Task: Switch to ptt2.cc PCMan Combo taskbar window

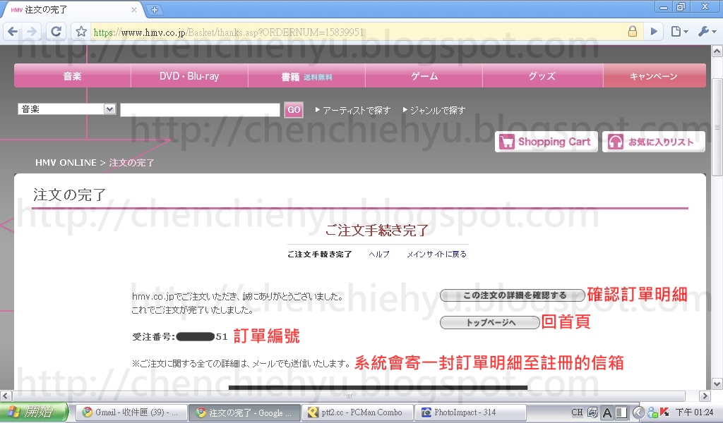Action: (x=357, y=412)
